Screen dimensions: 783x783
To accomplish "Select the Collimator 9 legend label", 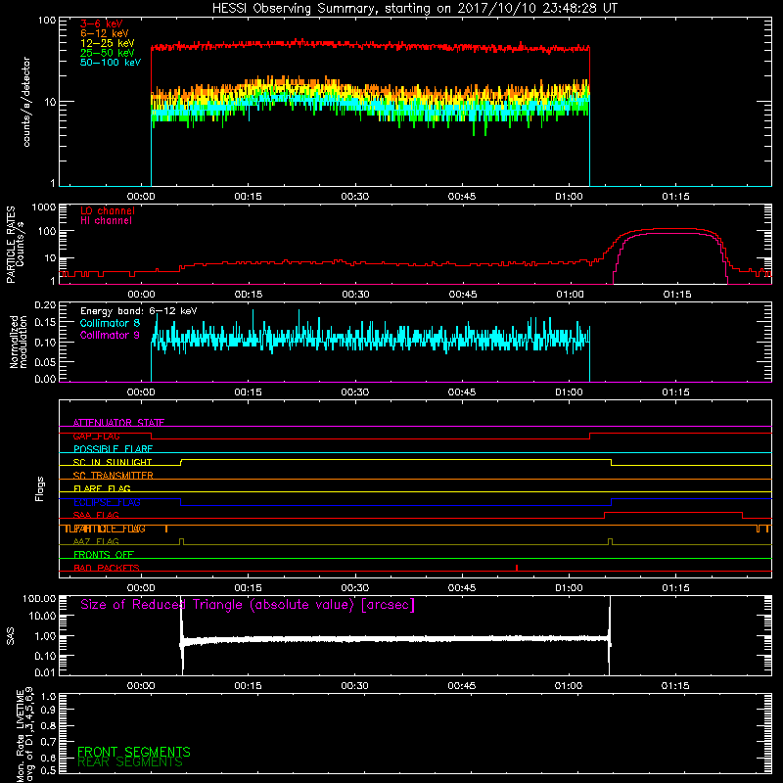I will (110, 335).
